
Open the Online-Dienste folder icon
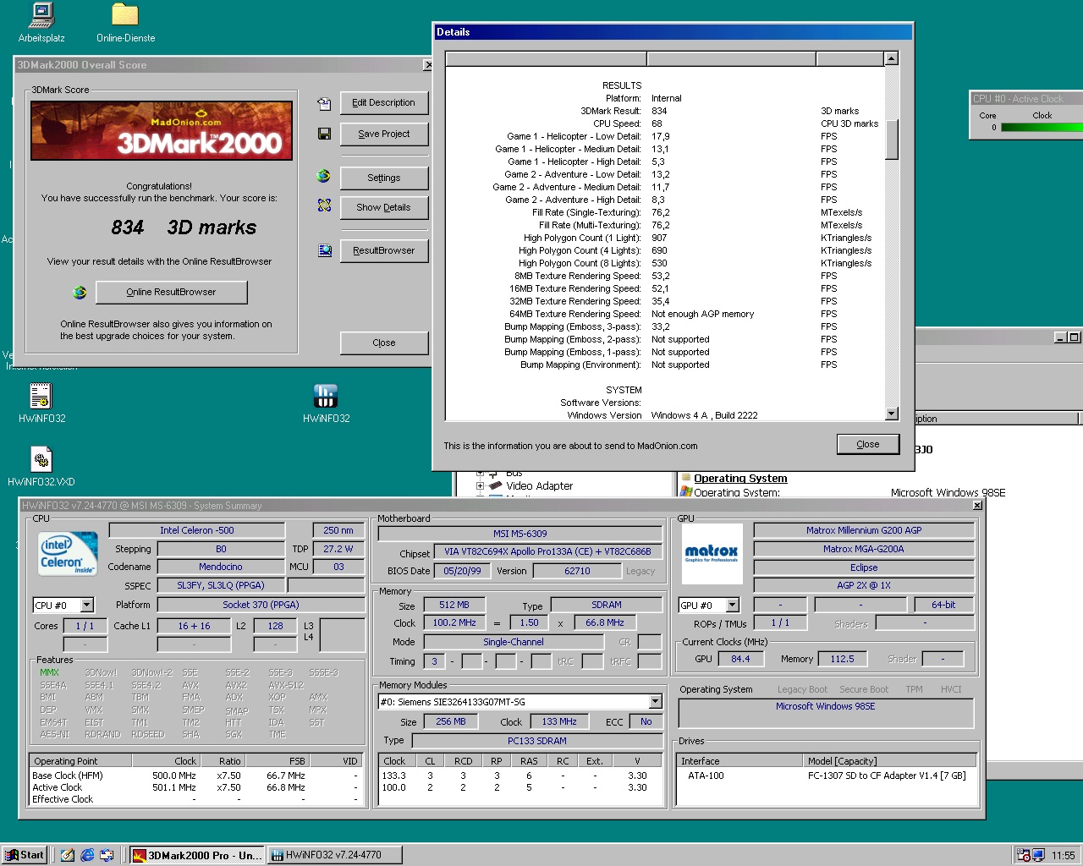tap(125, 15)
